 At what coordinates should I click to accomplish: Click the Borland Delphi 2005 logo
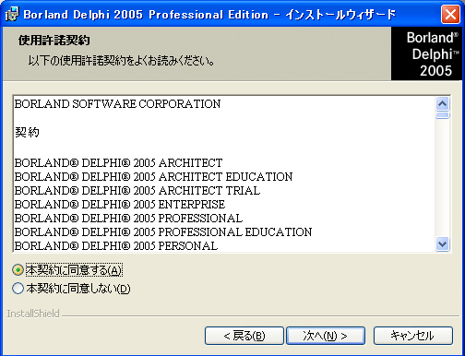(x=427, y=53)
